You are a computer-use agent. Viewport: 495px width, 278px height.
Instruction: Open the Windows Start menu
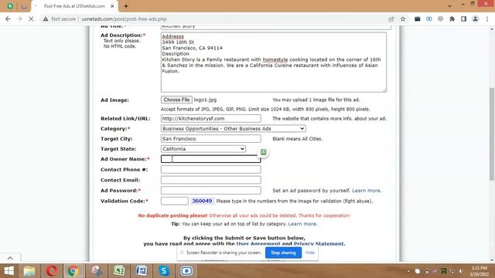pyautogui.click(x=9, y=271)
